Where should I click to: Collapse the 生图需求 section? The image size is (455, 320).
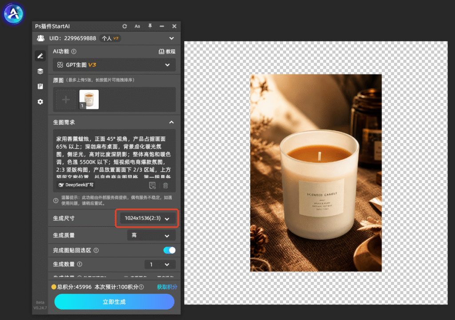(x=172, y=122)
